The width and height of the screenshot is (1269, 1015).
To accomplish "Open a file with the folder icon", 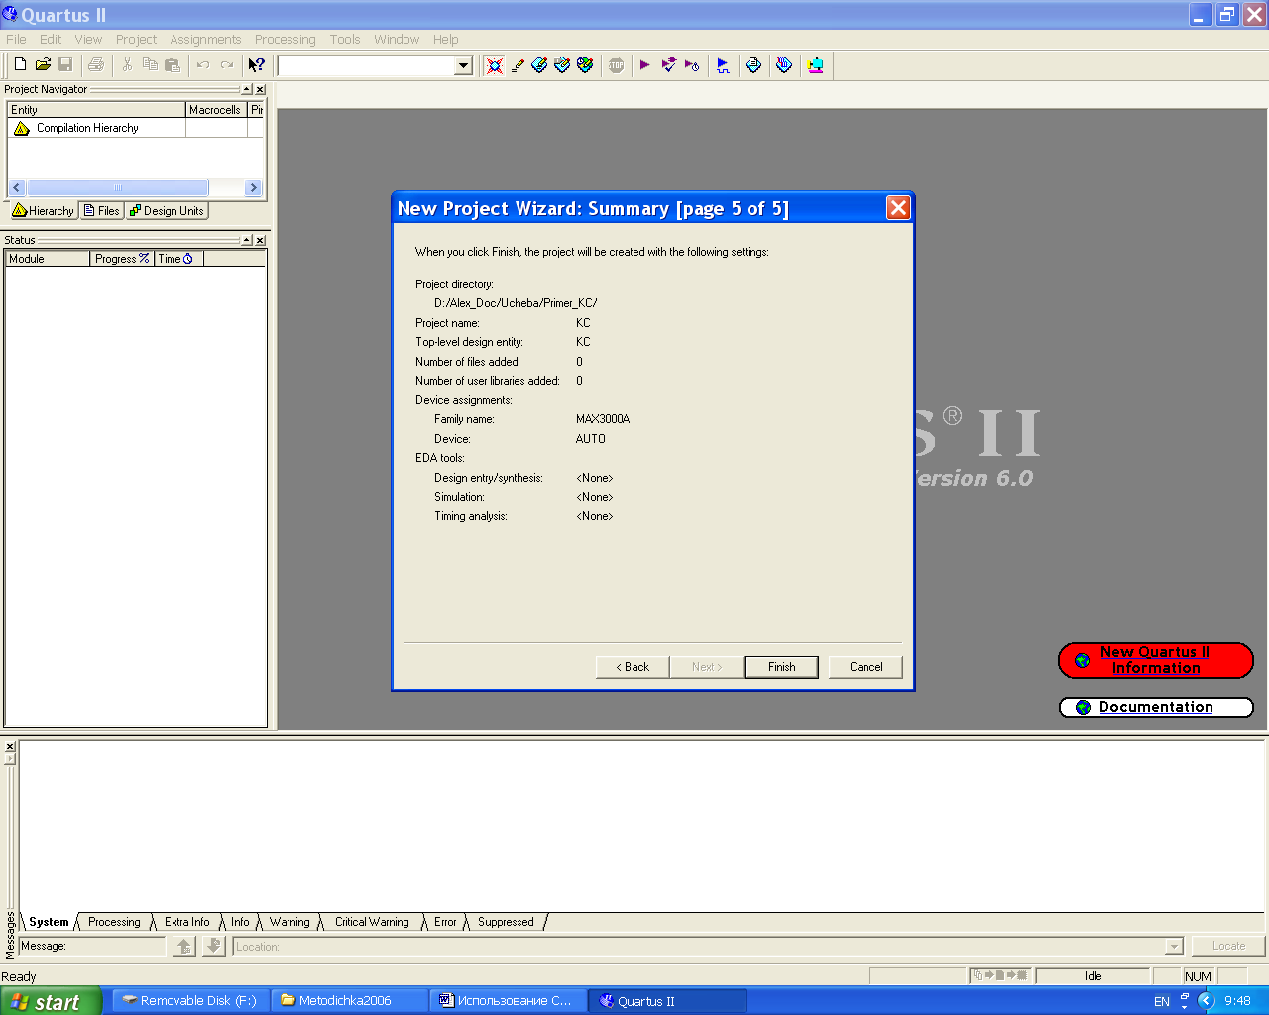I will point(43,65).
